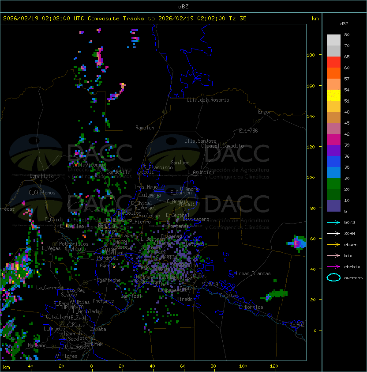
Task: Click the magenta eb+bip arrow in legend
Action: 333,267
